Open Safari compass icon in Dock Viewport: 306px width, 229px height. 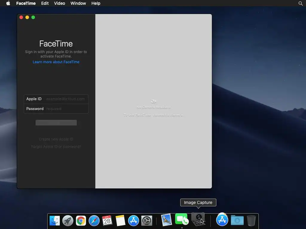(x=94, y=221)
